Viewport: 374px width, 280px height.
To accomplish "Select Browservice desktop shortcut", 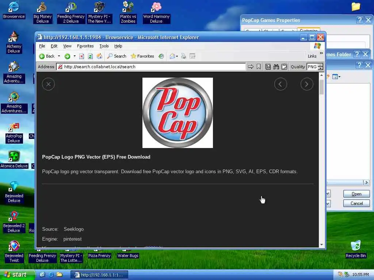I will tap(14, 10).
